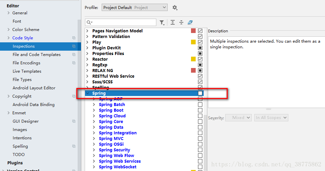Click project-level icon beside GUI Designer
325x171 pixels.
pyautogui.click(x=74, y=121)
